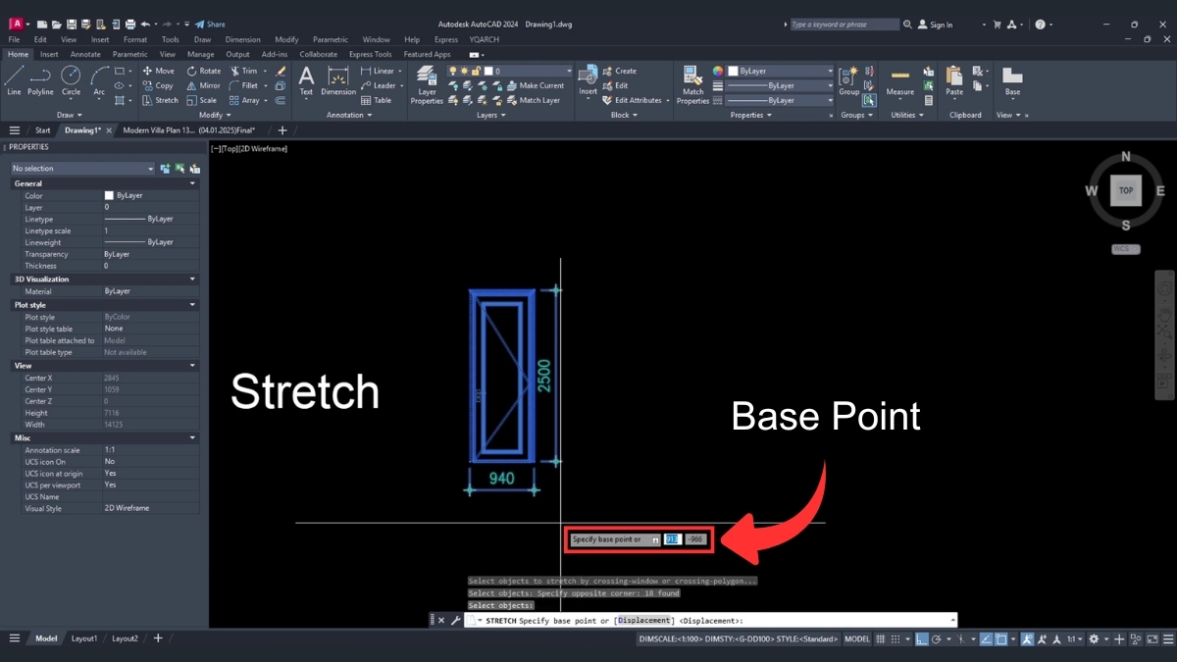Screen dimensions: 1177x662
Task: Activate the Array command
Action: pyautogui.click(x=244, y=100)
